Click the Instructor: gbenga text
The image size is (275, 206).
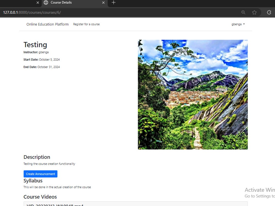tap(36, 52)
